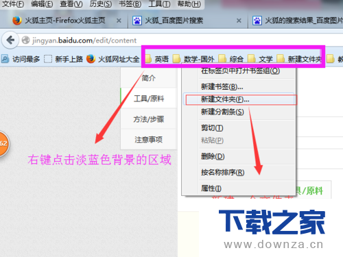Open 属性(I) from context menu

pyautogui.click(x=239, y=188)
